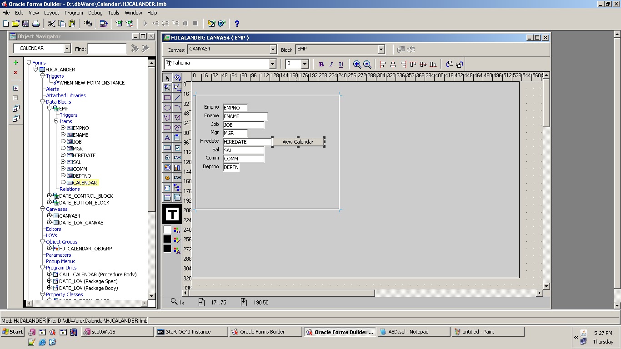
Task: Toggle Underline formatting
Action: [x=341, y=64]
